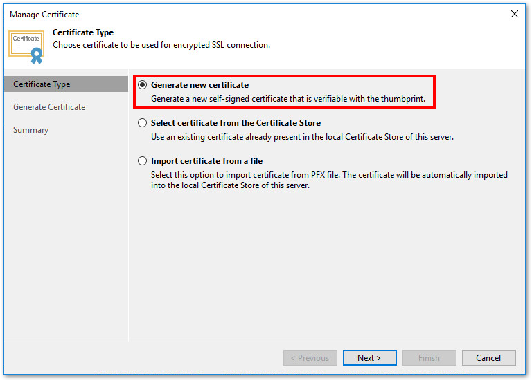Click the self-signed certificate description text
The image size is (532, 381).
point(288,99)
